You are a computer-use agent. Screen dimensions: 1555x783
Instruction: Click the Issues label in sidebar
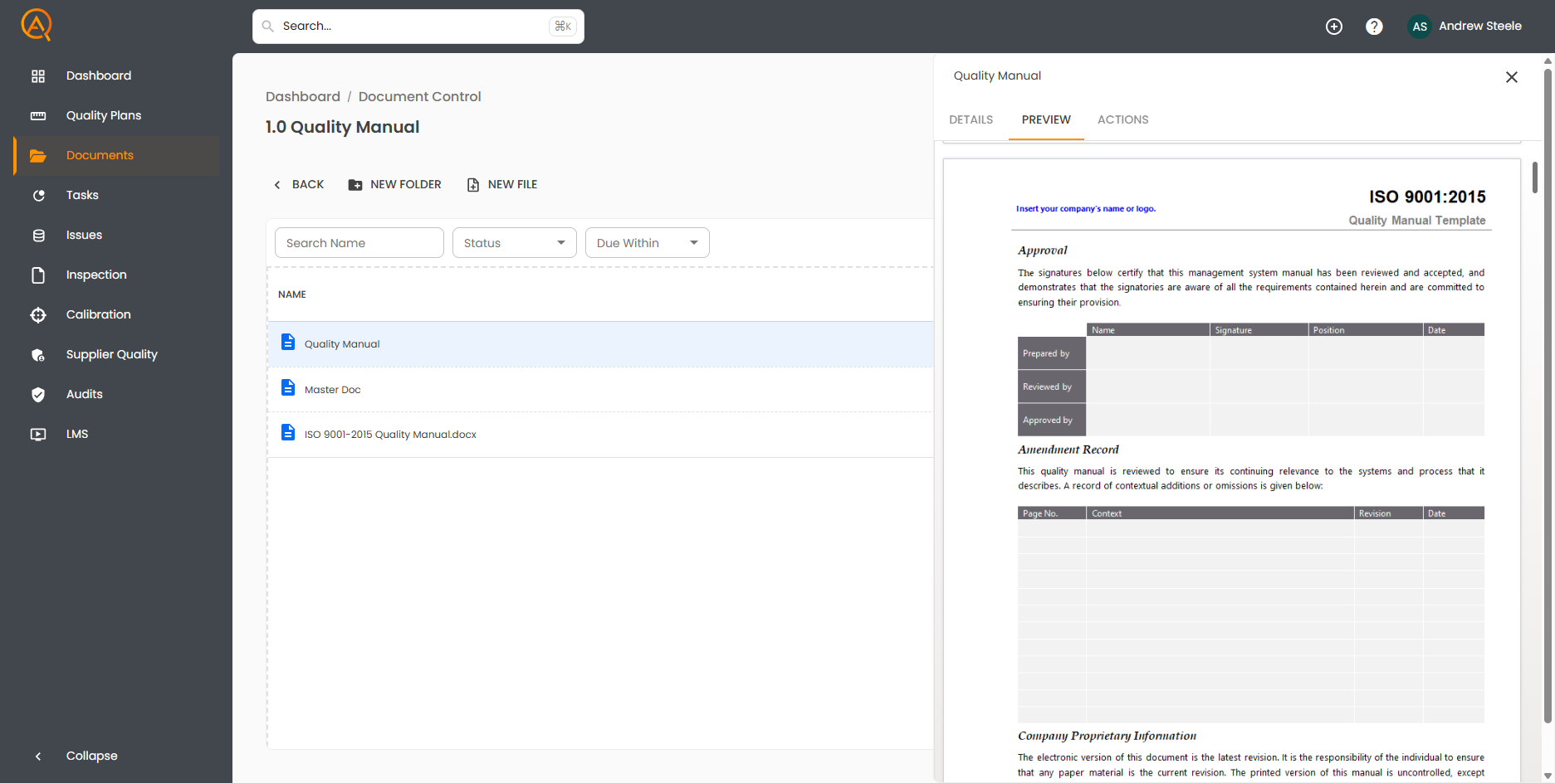click(85, 236)
